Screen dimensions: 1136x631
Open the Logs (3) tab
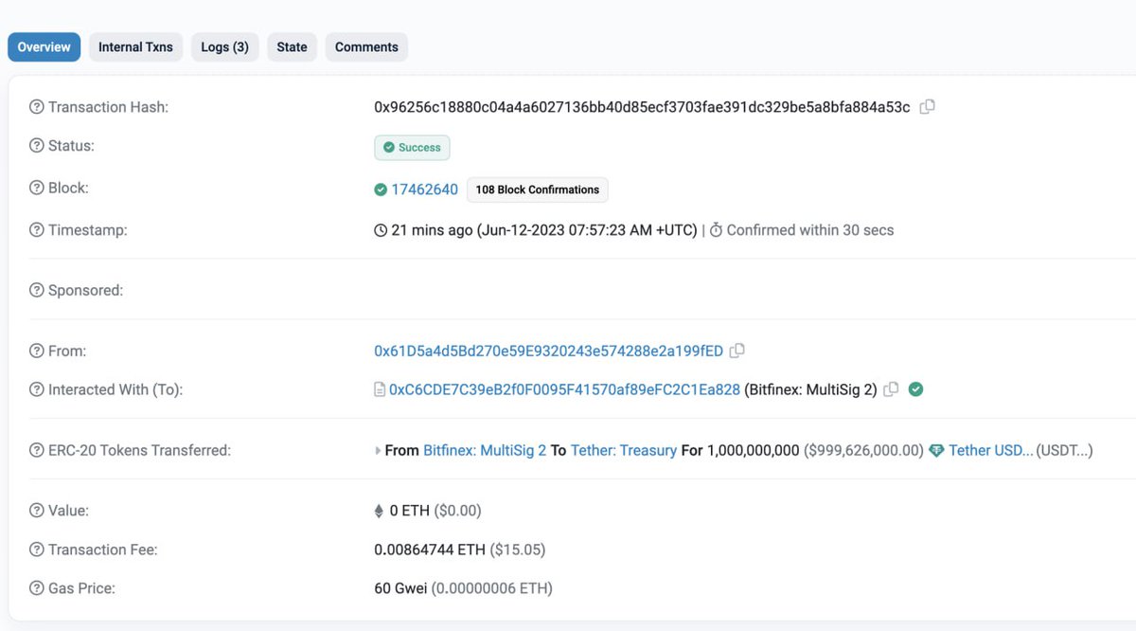224,47
